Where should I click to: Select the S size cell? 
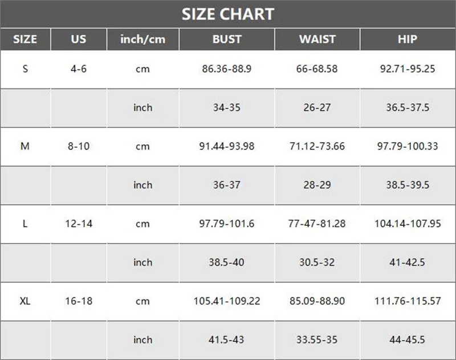[x=25, y=69]
